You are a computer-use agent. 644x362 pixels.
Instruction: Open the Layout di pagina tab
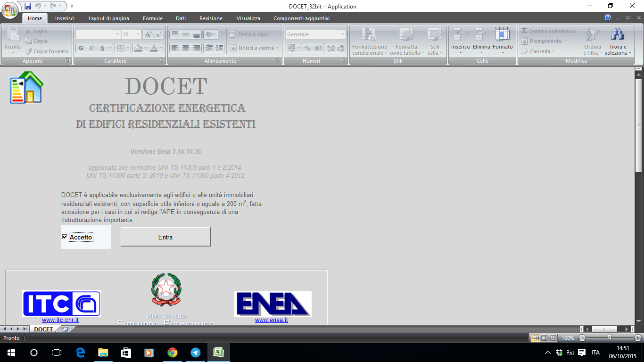[109, 18]
